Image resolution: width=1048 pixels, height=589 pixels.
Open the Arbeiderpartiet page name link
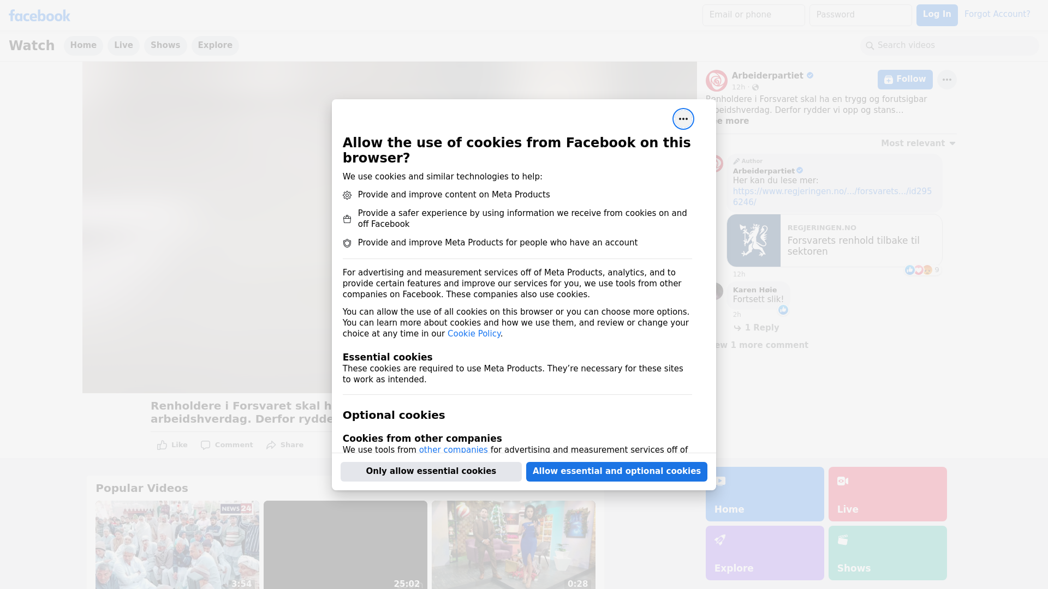767,76
